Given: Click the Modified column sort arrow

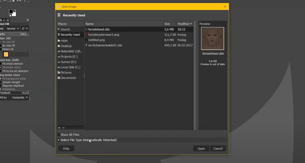Looking at the screenshot, I should (191, 24).
